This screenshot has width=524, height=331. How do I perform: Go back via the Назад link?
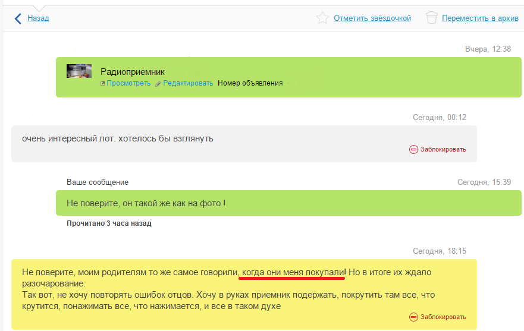pos(38,18)
